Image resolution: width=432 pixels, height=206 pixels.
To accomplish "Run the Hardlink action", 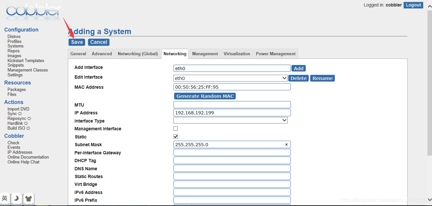I will coord(18,123).
